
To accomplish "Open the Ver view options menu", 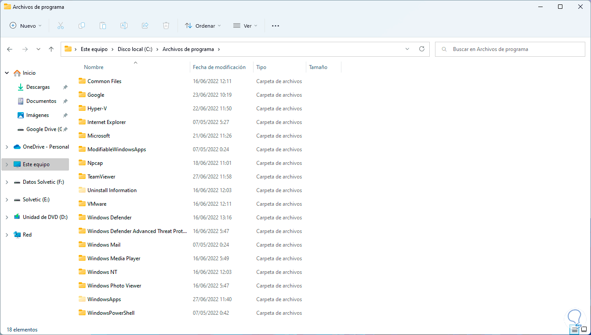I will click(x=245, y=26).
